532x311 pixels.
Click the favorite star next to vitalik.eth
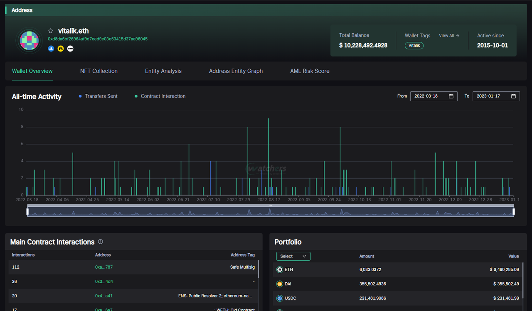[51, 31]
